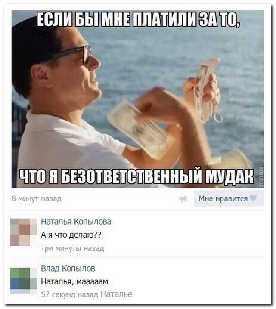The width and height of the screenshot is (276, 309).
Task: Click the Наталья mention in Влад's comment
Action: tap(56, 281)
